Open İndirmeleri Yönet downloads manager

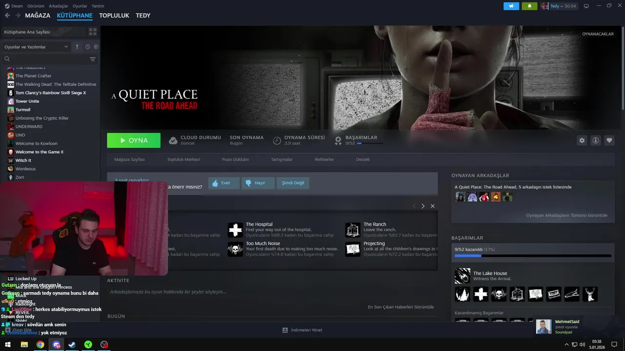[x=302, y=330]
